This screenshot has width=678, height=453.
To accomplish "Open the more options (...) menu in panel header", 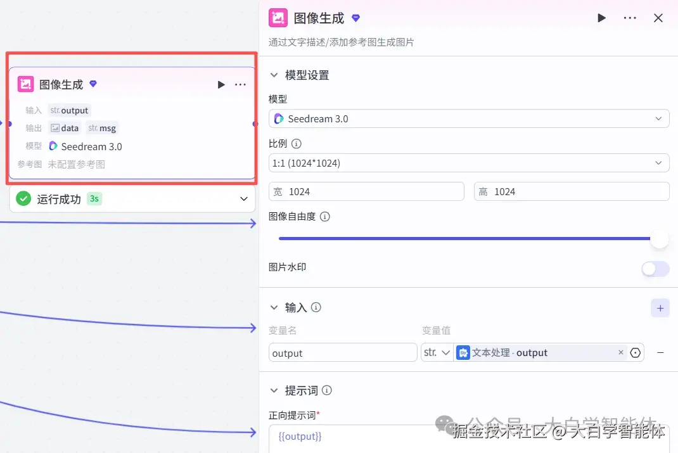I will tap(629, 18).
